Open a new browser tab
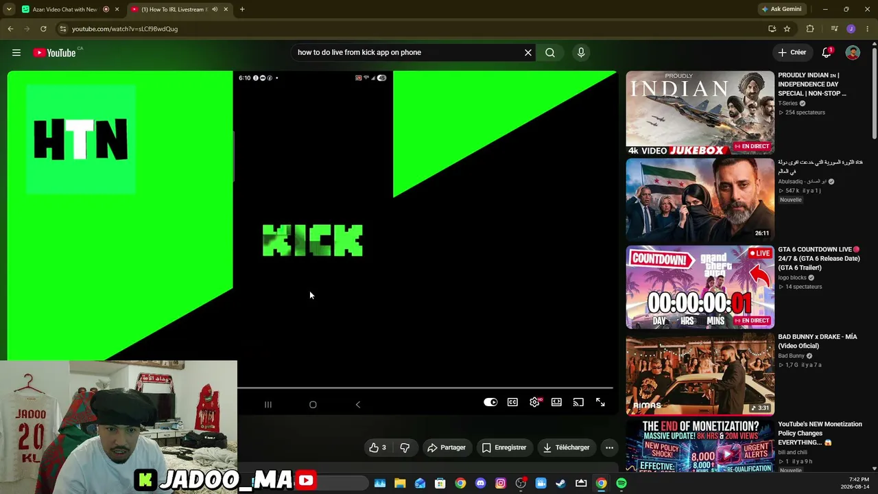The width and height of the screenshot is (878, 494). pos(242,10)
